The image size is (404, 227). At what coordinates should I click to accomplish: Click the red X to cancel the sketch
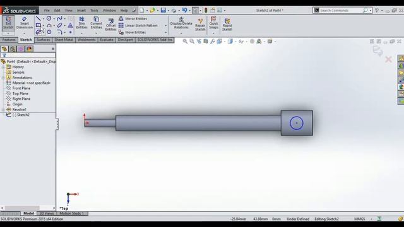click(388, 60)
